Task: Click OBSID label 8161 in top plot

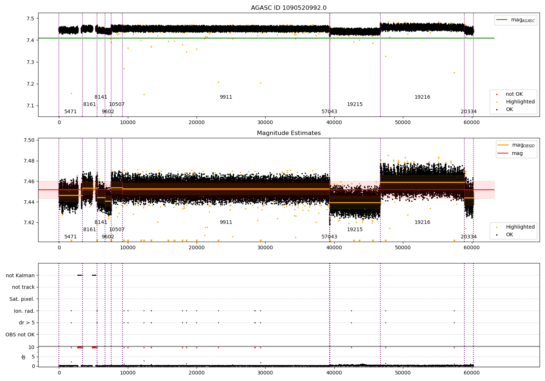Action: tap(89, 105)
